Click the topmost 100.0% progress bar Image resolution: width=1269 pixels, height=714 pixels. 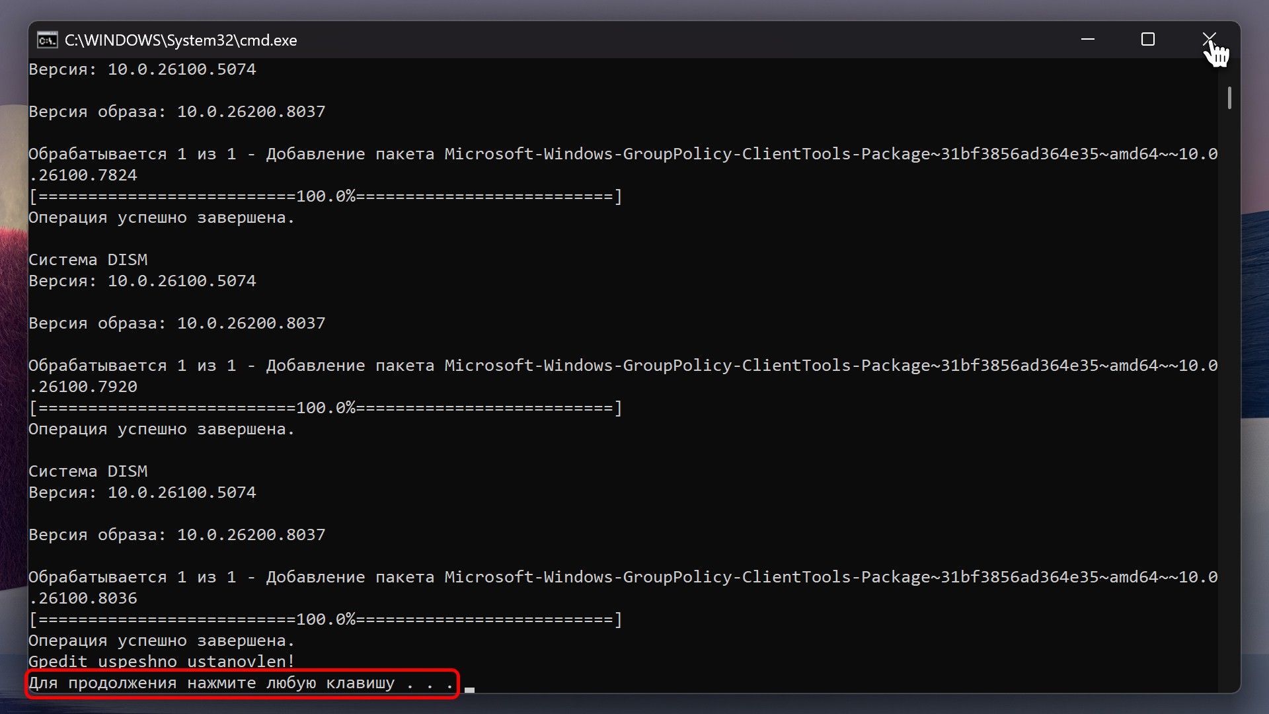(325, 196)
